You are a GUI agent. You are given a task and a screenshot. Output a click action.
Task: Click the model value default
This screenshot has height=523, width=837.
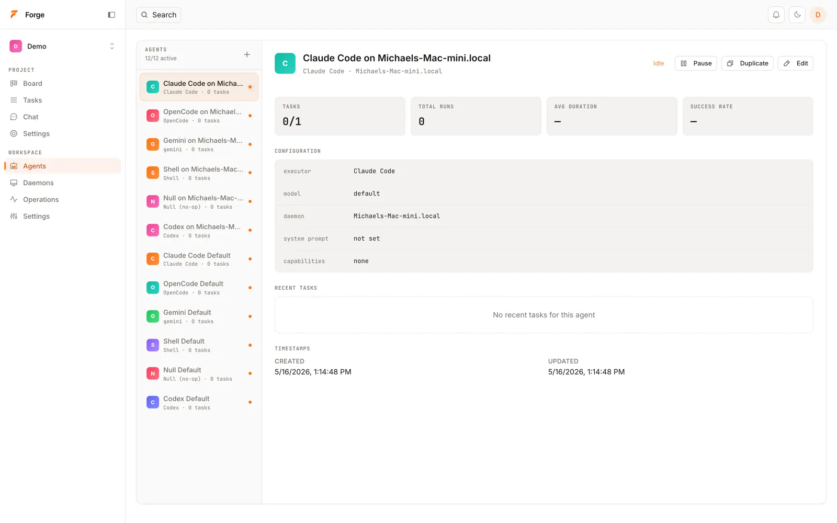(367, 194)
